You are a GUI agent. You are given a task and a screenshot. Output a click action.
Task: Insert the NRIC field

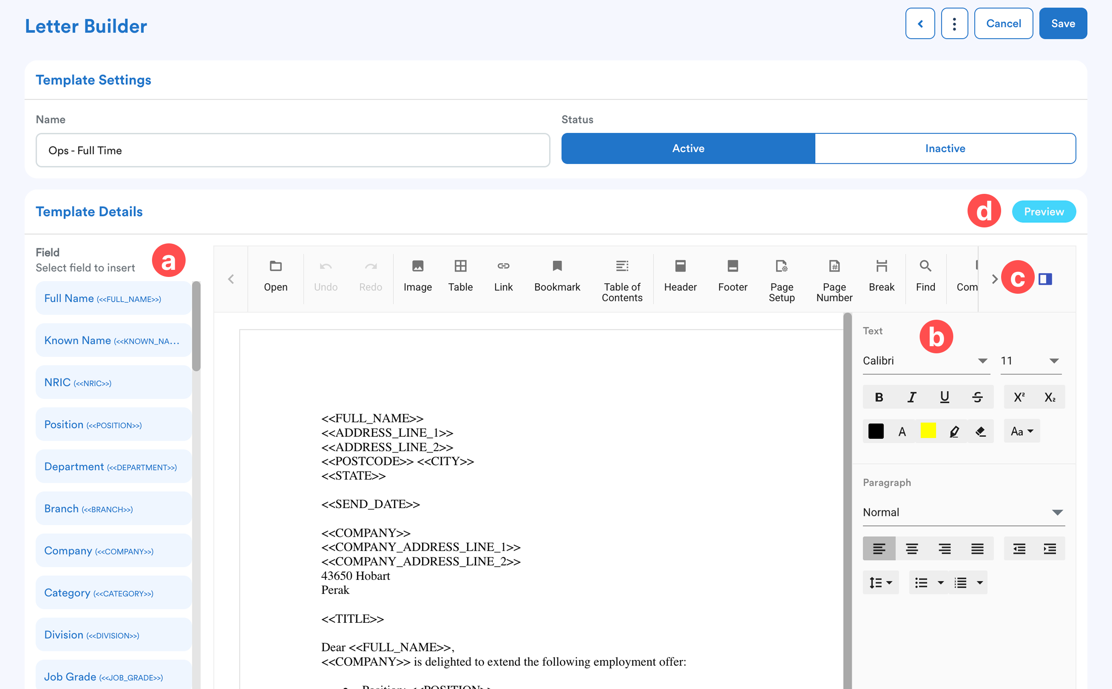pos(113,382)
